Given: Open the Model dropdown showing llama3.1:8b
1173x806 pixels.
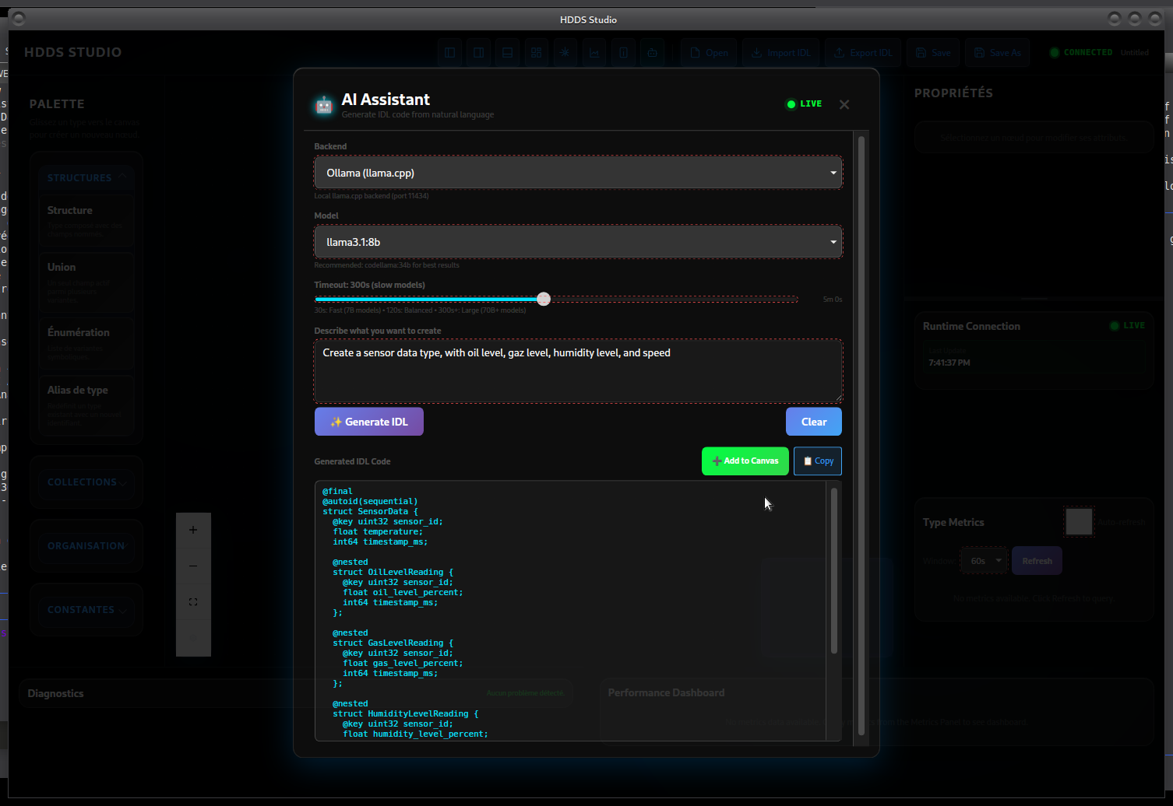Looking at the screenshot, I should [578, 242].
